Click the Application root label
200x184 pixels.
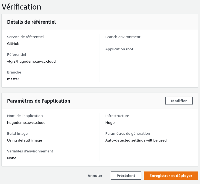119,49
